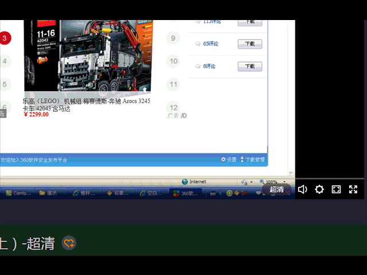
Task: Click the ¥2299.00 price text
Action: click(36, 115)
